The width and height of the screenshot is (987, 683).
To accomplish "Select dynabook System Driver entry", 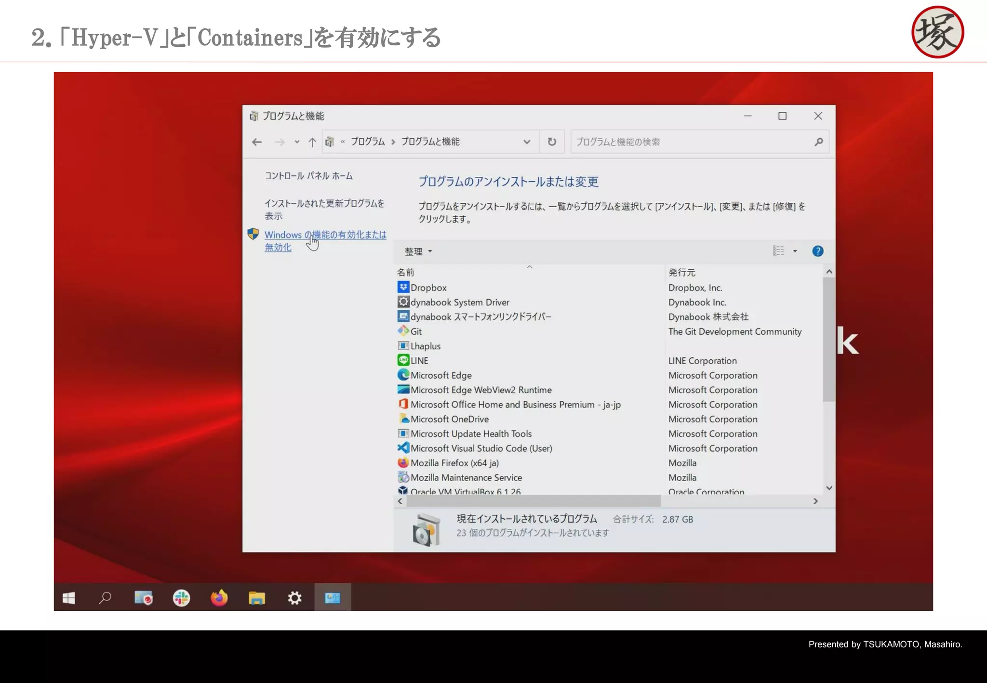I will pyautogui.click(x=460, y=302).
